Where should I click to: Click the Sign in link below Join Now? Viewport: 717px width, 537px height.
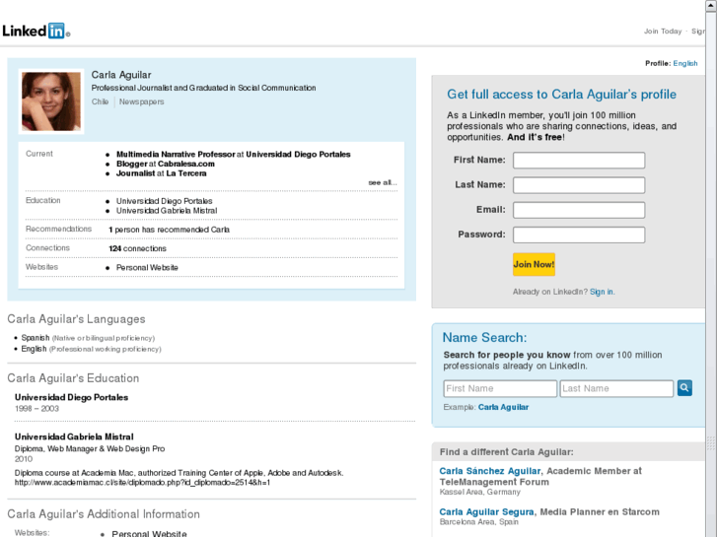pos(602,292)
